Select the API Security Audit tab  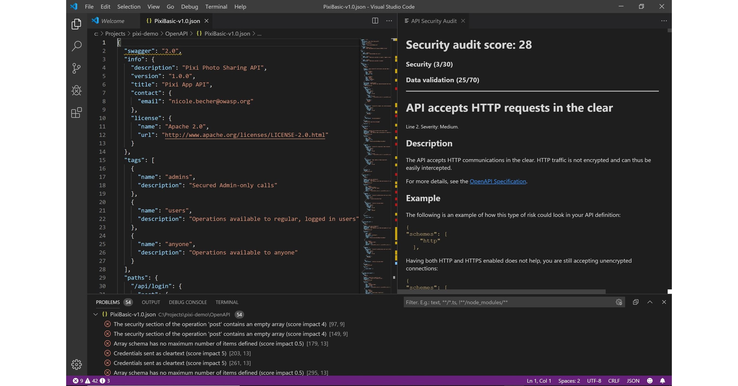[434, 21]
